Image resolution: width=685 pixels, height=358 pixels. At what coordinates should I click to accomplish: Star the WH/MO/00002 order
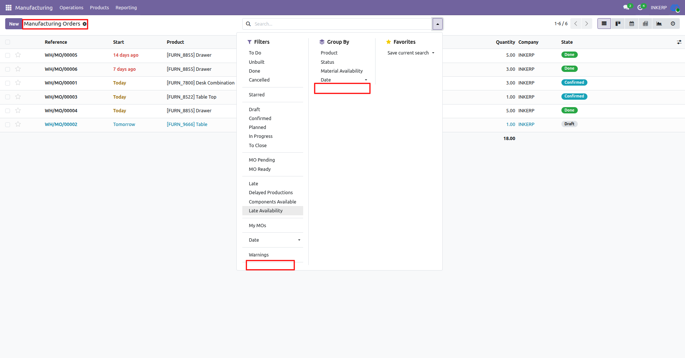(18, 125)
